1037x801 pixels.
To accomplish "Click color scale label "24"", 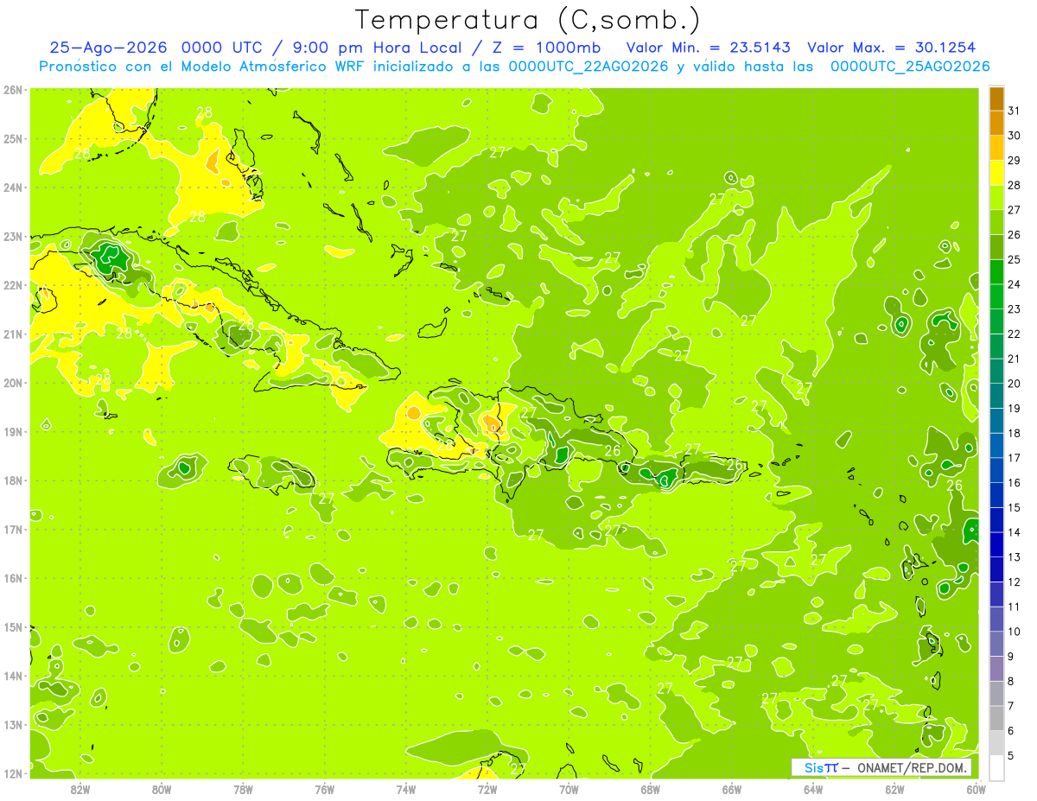I will coord(1014,284).
